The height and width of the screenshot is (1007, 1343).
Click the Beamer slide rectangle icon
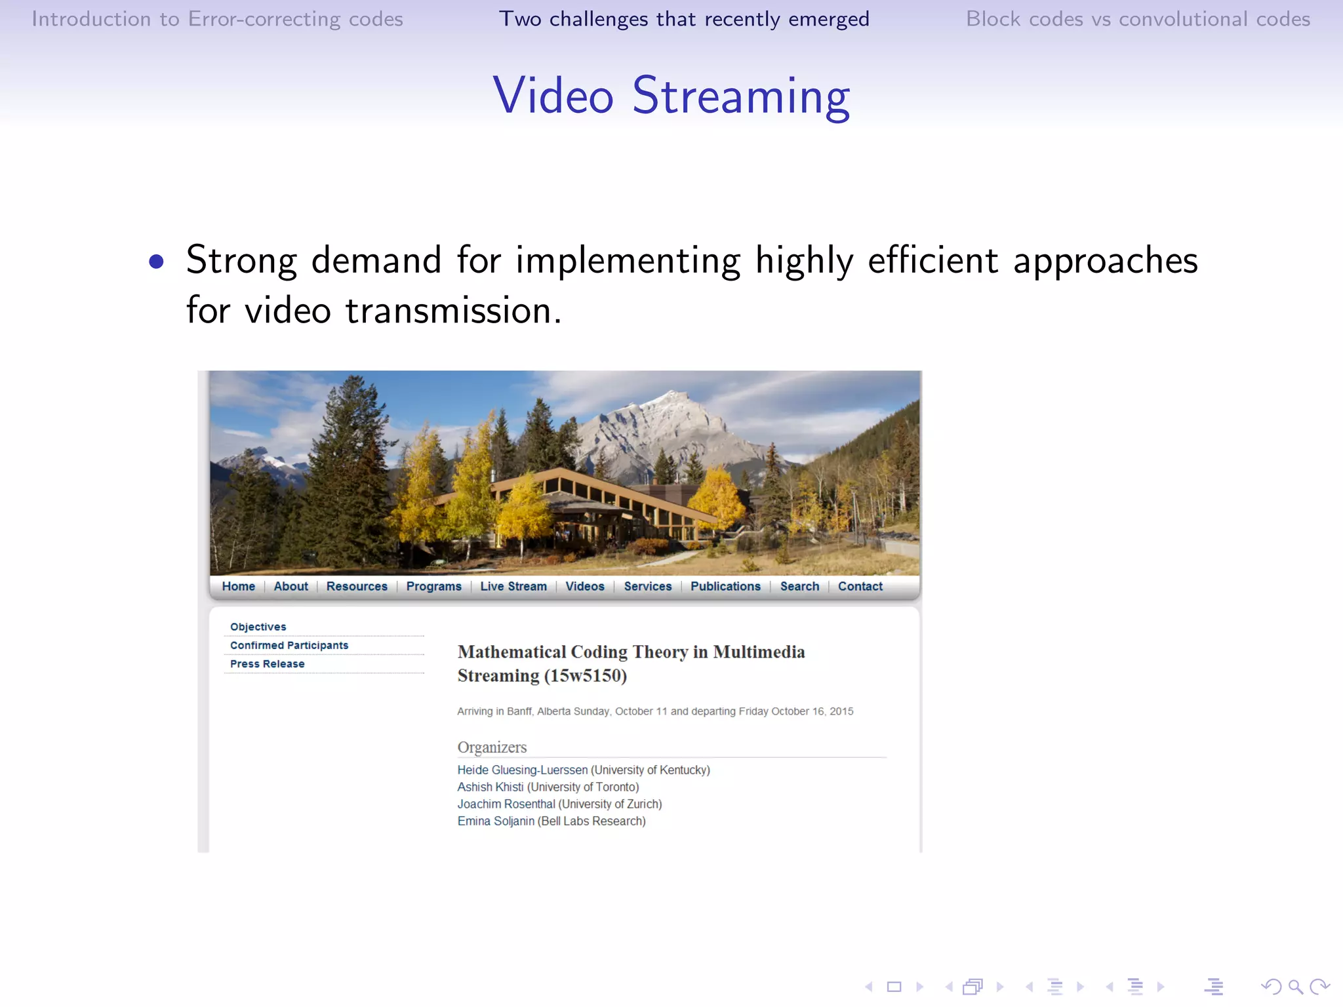coord(894,987)
